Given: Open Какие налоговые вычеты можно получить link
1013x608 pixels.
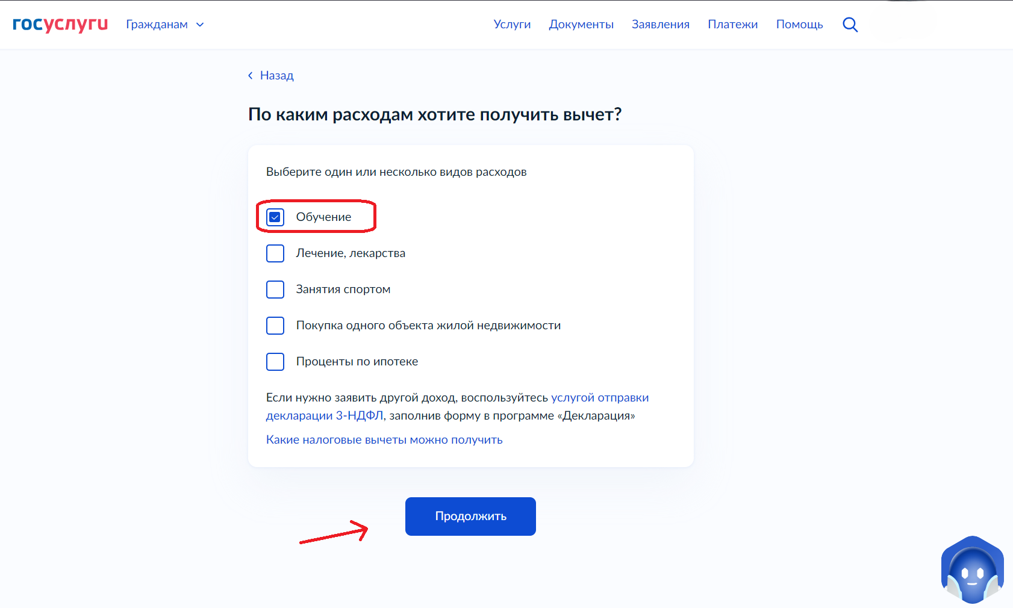Looking at the screenshot, I should 384,439.
